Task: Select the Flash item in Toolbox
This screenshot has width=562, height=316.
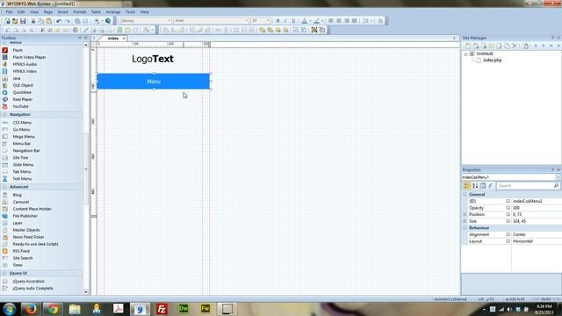Action: 18,50
